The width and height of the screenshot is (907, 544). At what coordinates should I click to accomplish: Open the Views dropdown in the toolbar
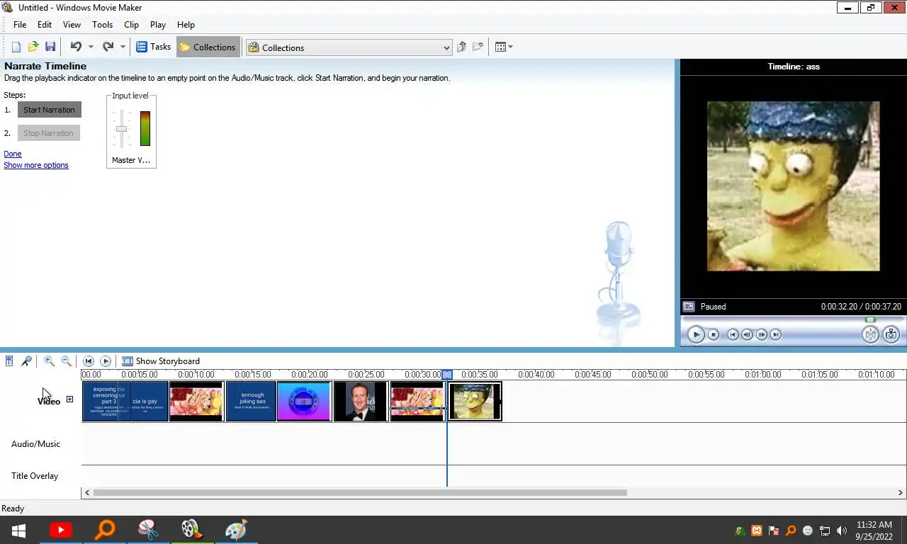[x=504, y=47]
